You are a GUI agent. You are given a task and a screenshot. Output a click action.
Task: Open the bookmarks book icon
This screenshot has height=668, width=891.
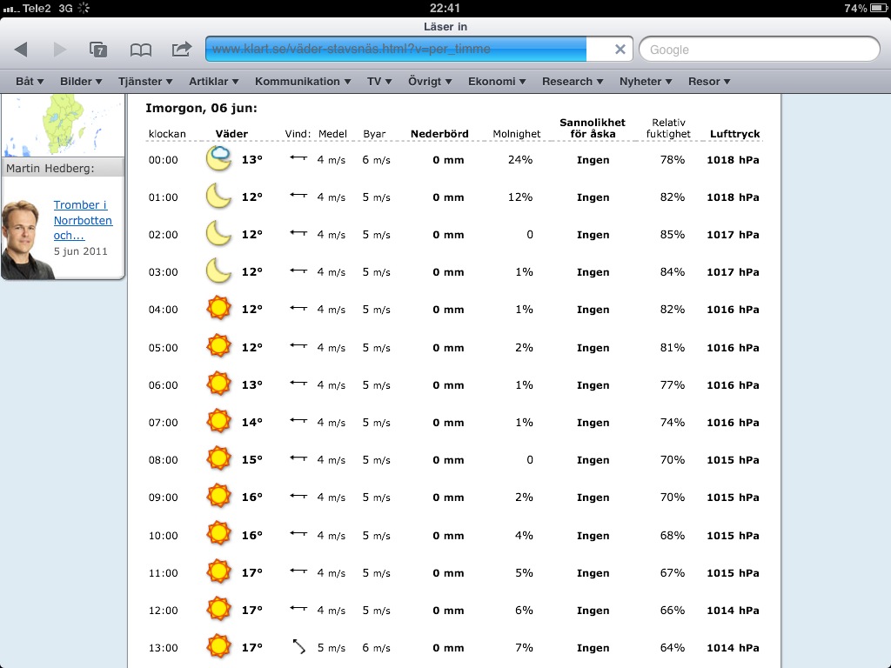[x=140, y=50]
